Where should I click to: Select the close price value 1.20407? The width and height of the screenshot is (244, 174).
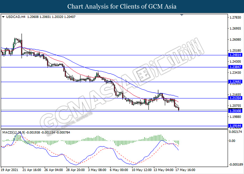[x=70, y=17]
